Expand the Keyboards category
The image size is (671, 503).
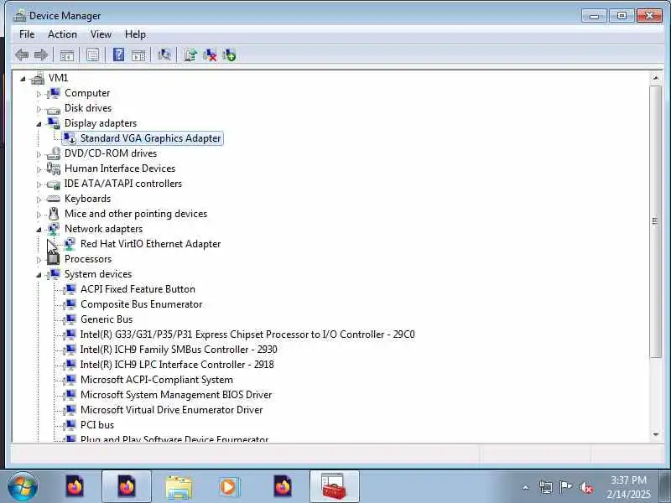39,200
